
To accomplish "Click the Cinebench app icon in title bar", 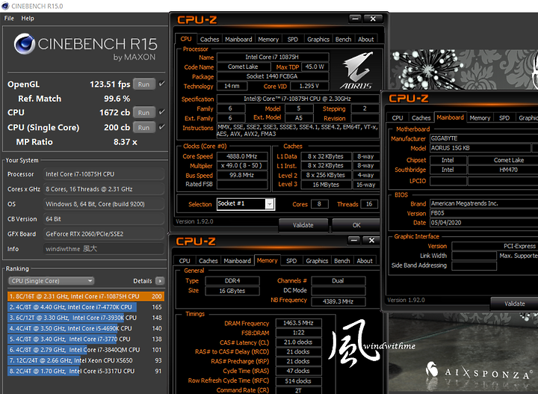I will click(4, 6).
